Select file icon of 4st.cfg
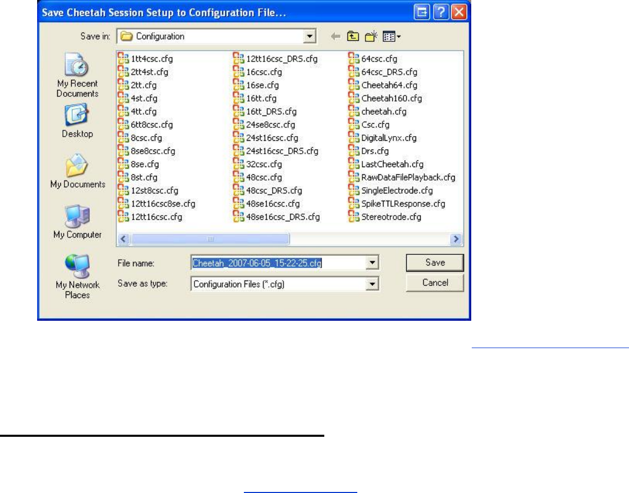Viewport: 629px width, 493px height. (123, 98)
